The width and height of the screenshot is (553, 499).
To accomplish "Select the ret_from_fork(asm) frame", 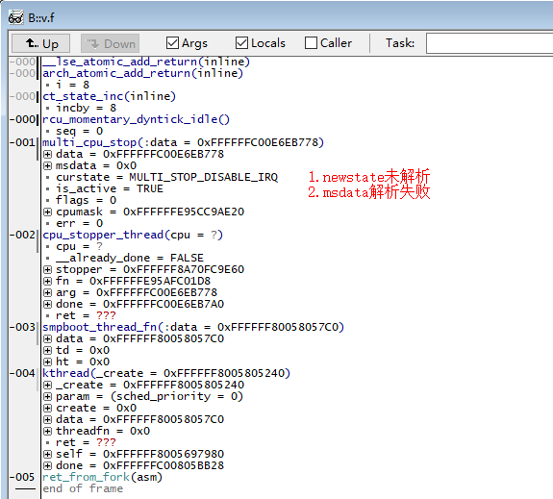I will [102, 477].
